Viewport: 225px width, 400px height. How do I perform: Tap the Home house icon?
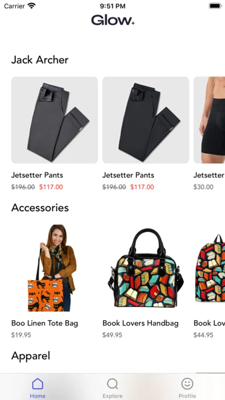37,384
